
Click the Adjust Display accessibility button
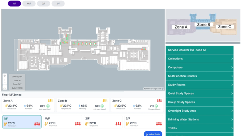[153, 134]
